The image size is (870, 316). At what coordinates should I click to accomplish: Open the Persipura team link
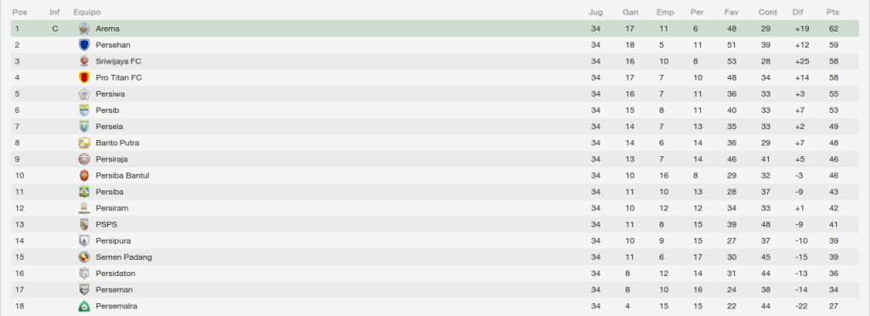click(113, 241)
